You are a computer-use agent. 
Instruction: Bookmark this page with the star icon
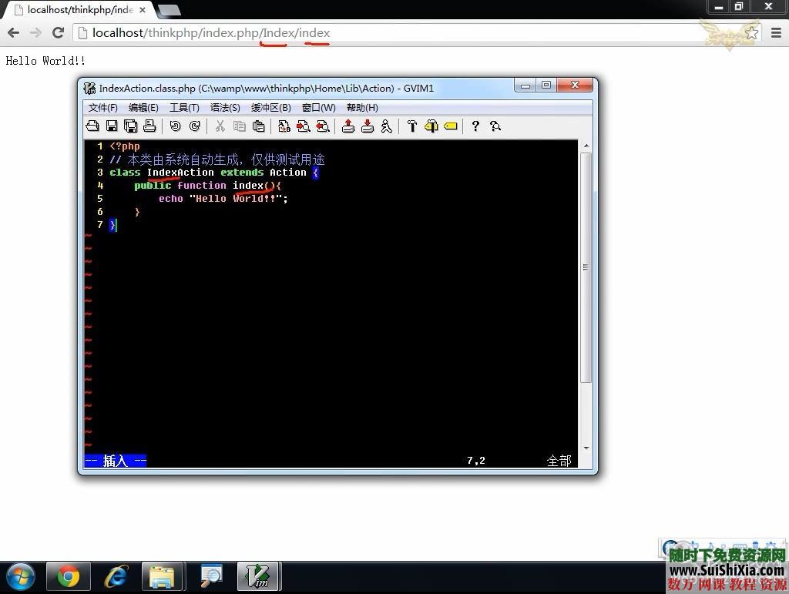751,32
